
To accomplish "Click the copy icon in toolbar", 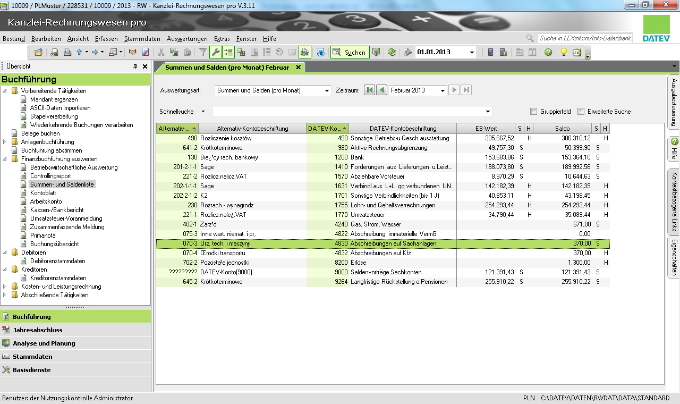I will [174, 52].
